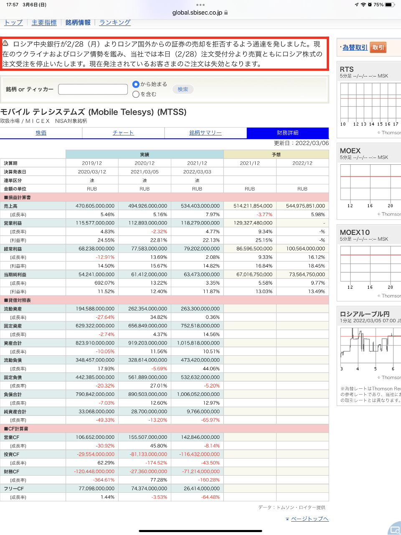401x535 pixels.
Task: Tap the up-arrow icon beside ページトップへ
Action: [x=287, y=519]
